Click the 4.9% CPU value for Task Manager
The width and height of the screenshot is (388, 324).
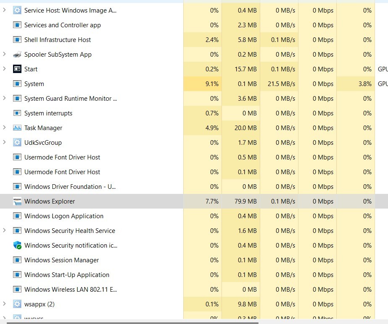[x=212, y=128]
